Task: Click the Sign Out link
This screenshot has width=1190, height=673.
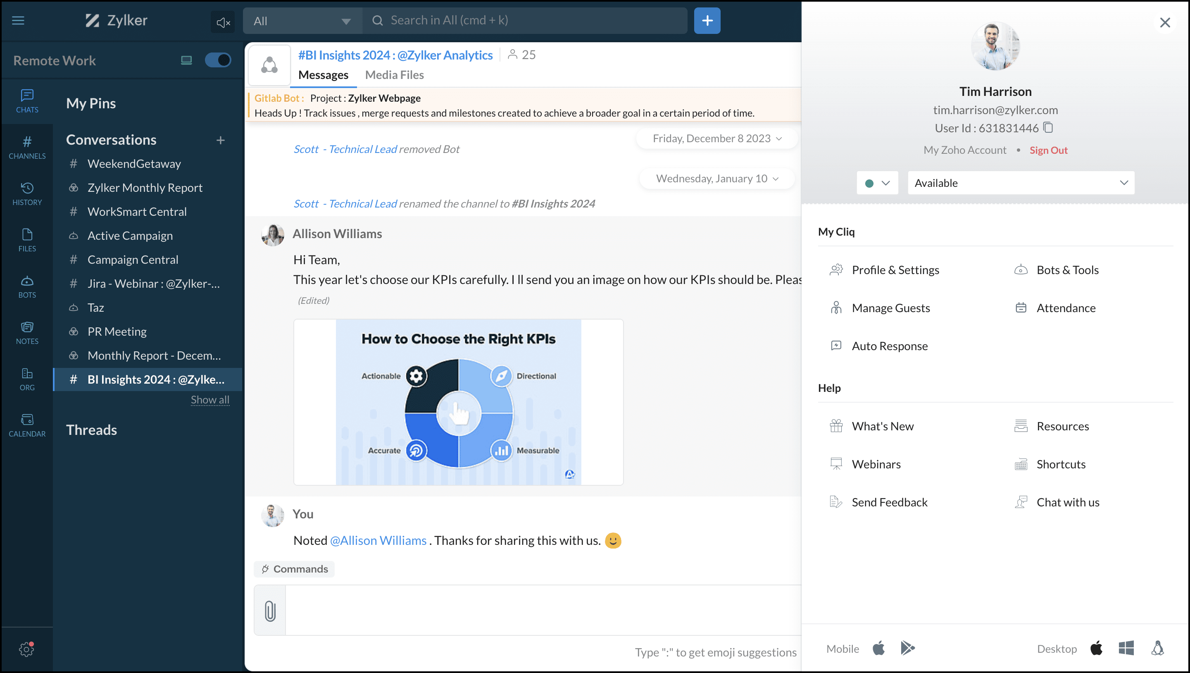Action: tap(1048, 150)
